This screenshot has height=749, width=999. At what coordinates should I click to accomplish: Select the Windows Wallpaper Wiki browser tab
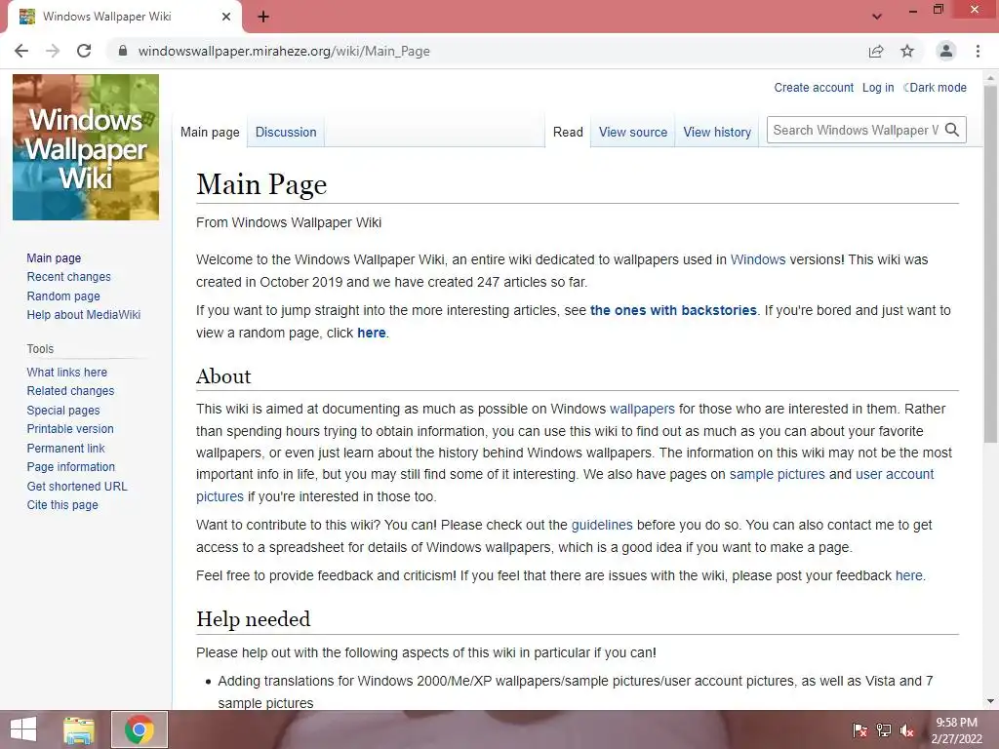[124, 17]
